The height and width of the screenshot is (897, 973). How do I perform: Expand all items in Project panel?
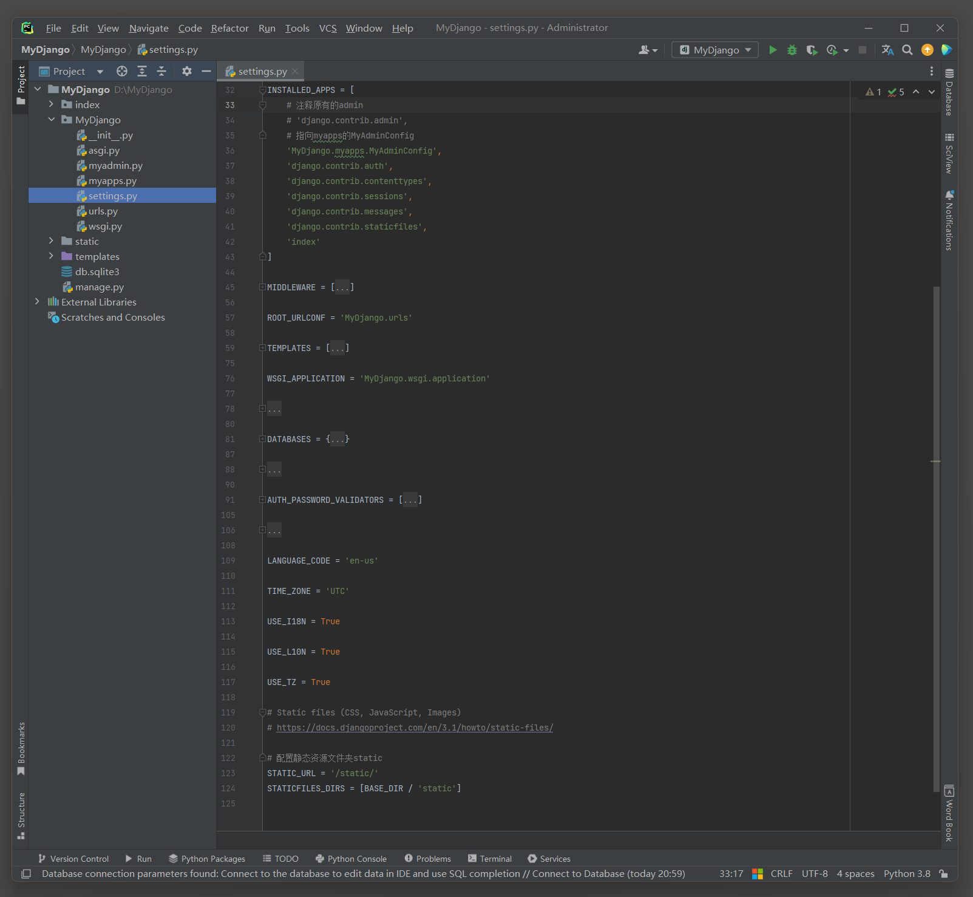[142, 71]
